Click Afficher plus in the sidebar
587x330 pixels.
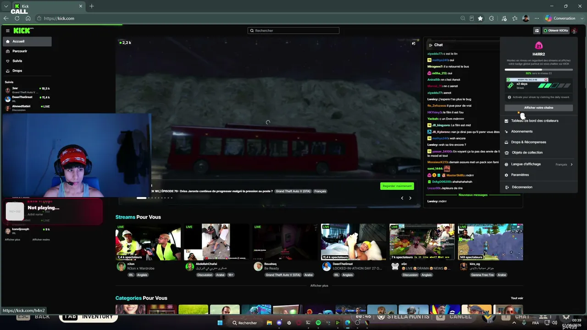click(x=12, y=240)
